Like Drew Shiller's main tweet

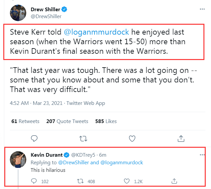pyautogui.click(x=132, y=138)
